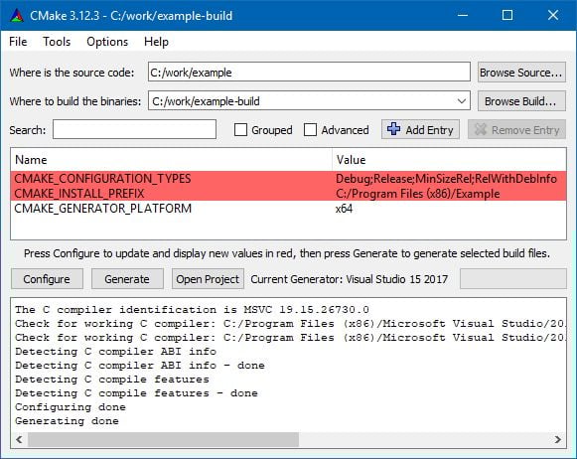Open the File menu

[18, 42]
